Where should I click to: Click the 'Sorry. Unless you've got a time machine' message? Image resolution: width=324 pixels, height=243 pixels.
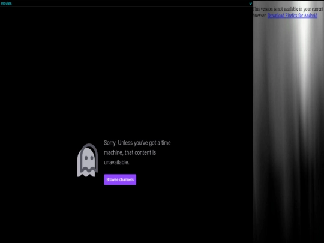click(x=137, y=152)
